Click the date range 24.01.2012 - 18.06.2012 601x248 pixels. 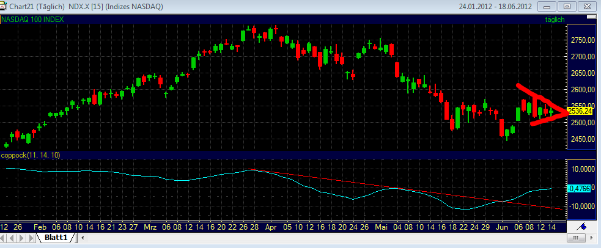pos(495,7)
